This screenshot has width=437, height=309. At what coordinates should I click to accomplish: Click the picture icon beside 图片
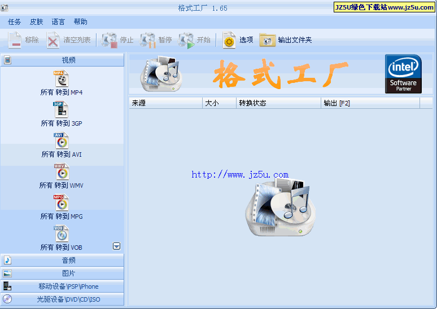7,273
